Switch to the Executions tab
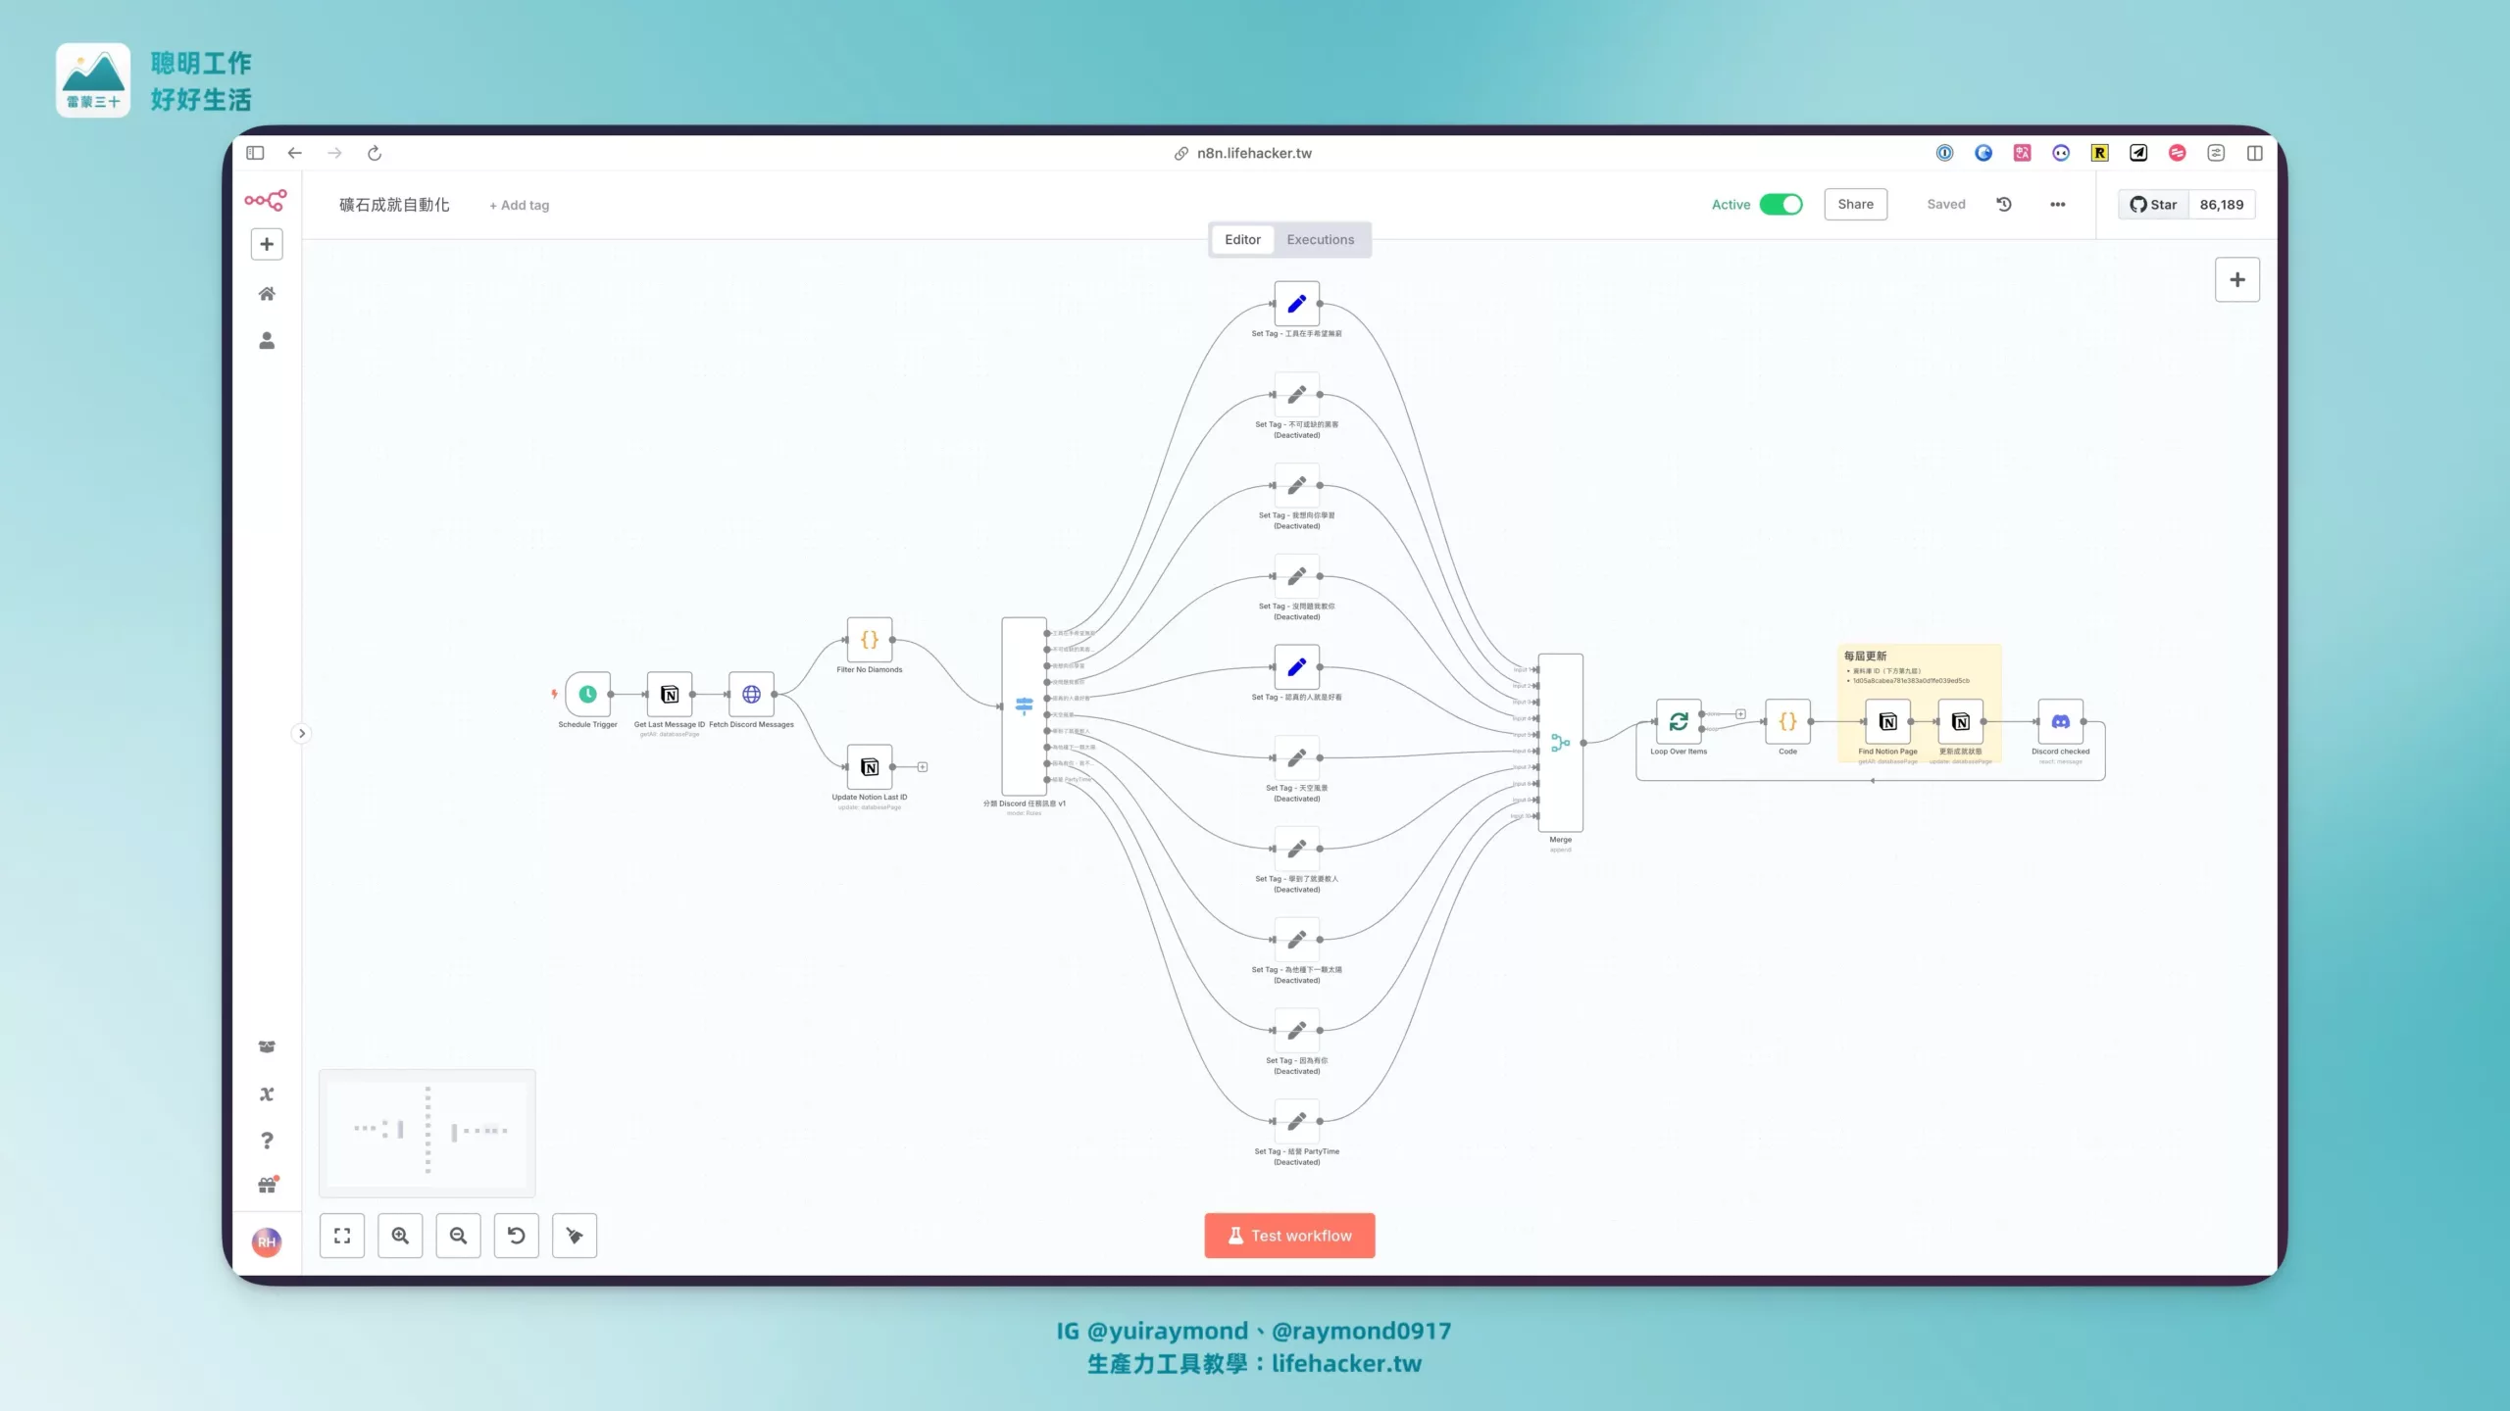2510x1411 pixels. coord(1320,239)
